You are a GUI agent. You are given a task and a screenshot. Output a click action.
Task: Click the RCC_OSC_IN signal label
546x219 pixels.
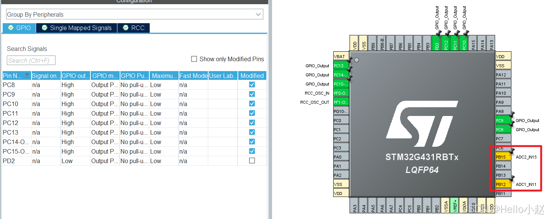[x=317, y=93]
